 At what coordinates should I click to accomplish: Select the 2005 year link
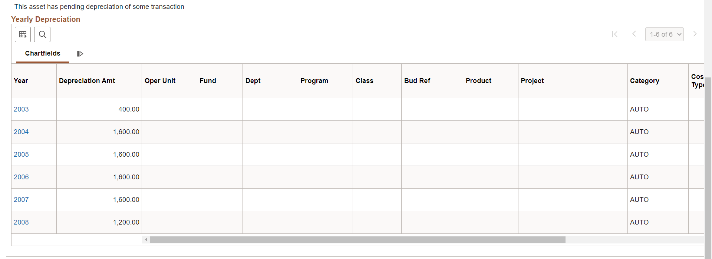21,154
